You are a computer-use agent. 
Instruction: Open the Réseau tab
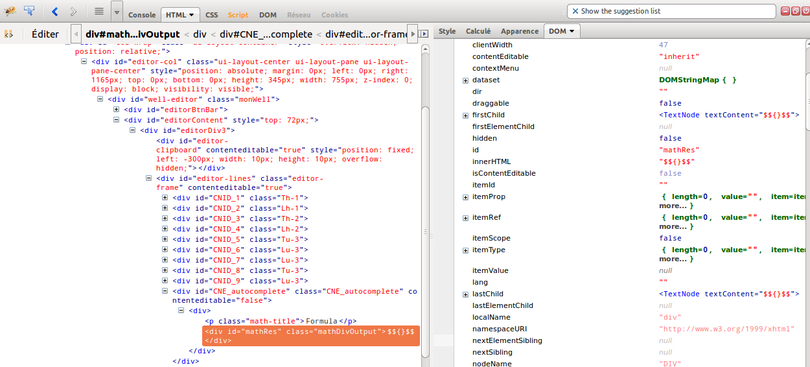(x=299, y=14)
